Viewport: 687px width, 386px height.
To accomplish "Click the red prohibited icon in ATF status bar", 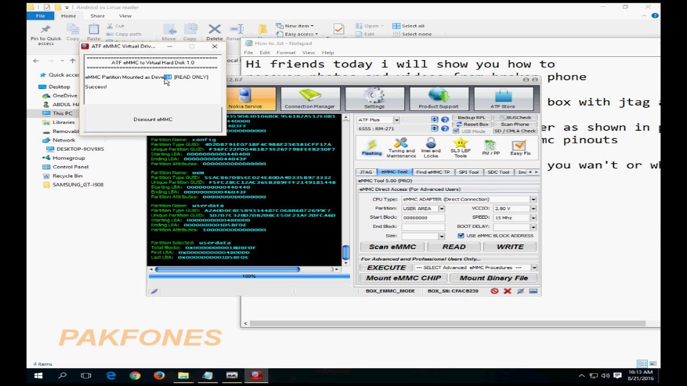I will [x=494, y=291].
